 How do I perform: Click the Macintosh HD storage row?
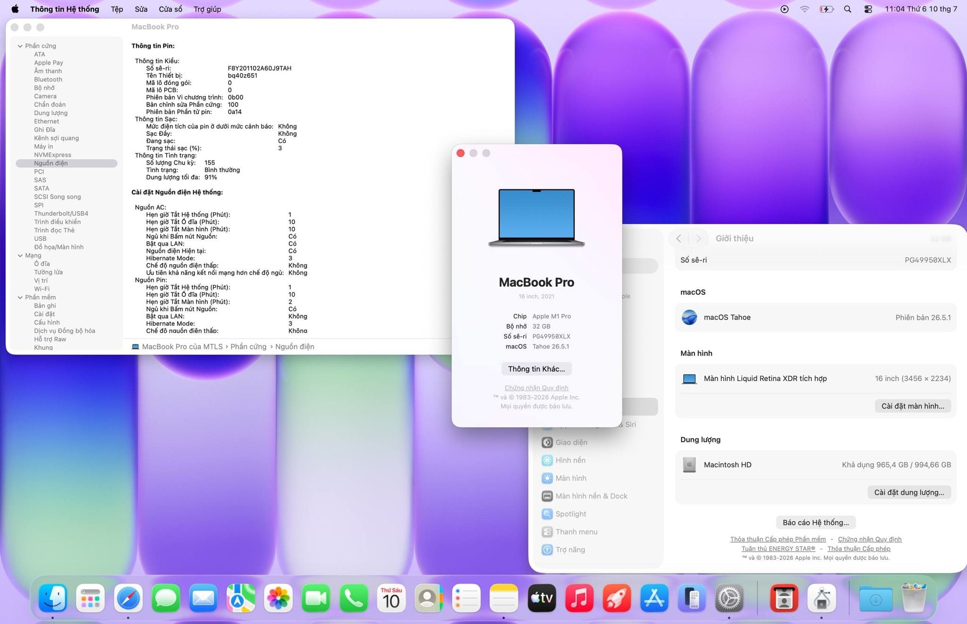(815, 465)
